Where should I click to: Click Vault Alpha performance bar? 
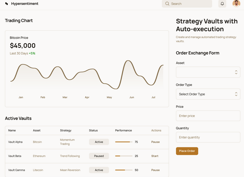(x=124, y=142)
